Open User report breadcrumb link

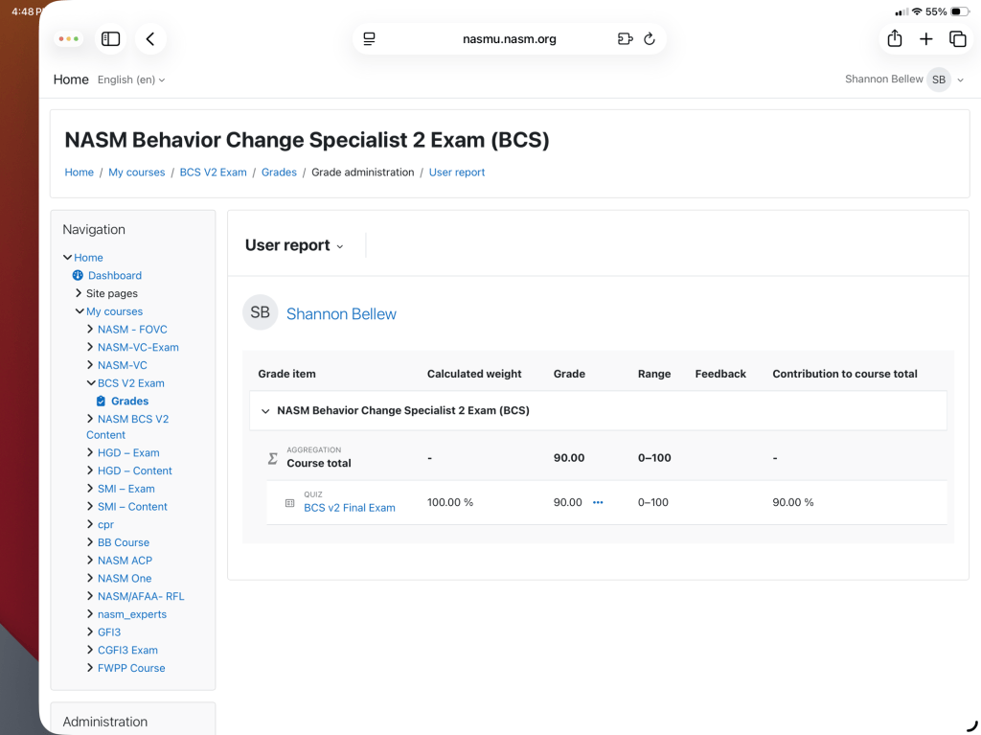coord(457,172)
